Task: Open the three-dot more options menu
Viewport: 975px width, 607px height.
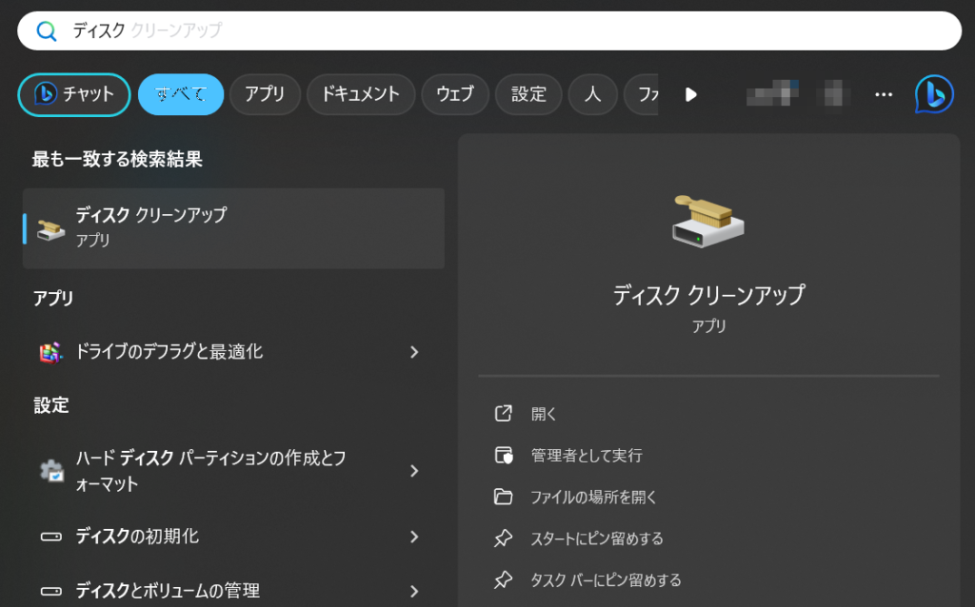Action: (884, 94)
